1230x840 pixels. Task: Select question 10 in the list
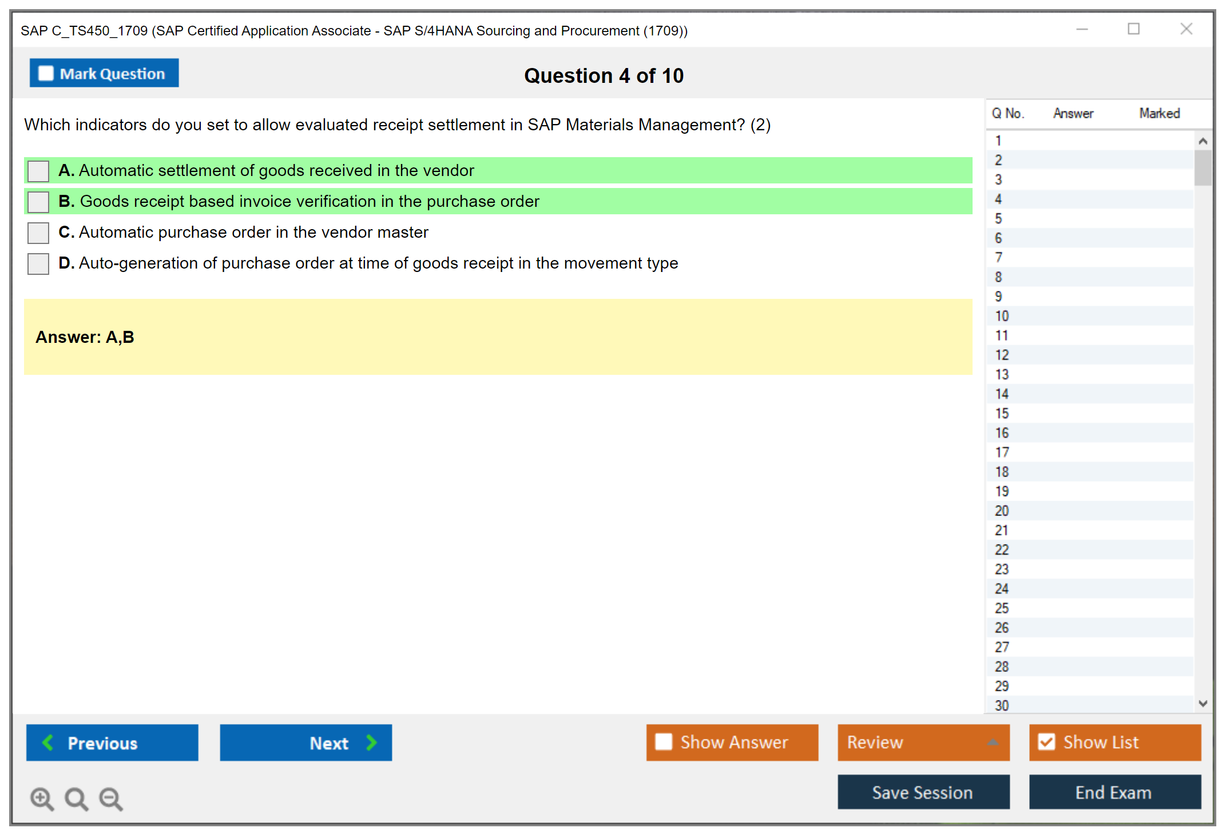point(1002,316)
